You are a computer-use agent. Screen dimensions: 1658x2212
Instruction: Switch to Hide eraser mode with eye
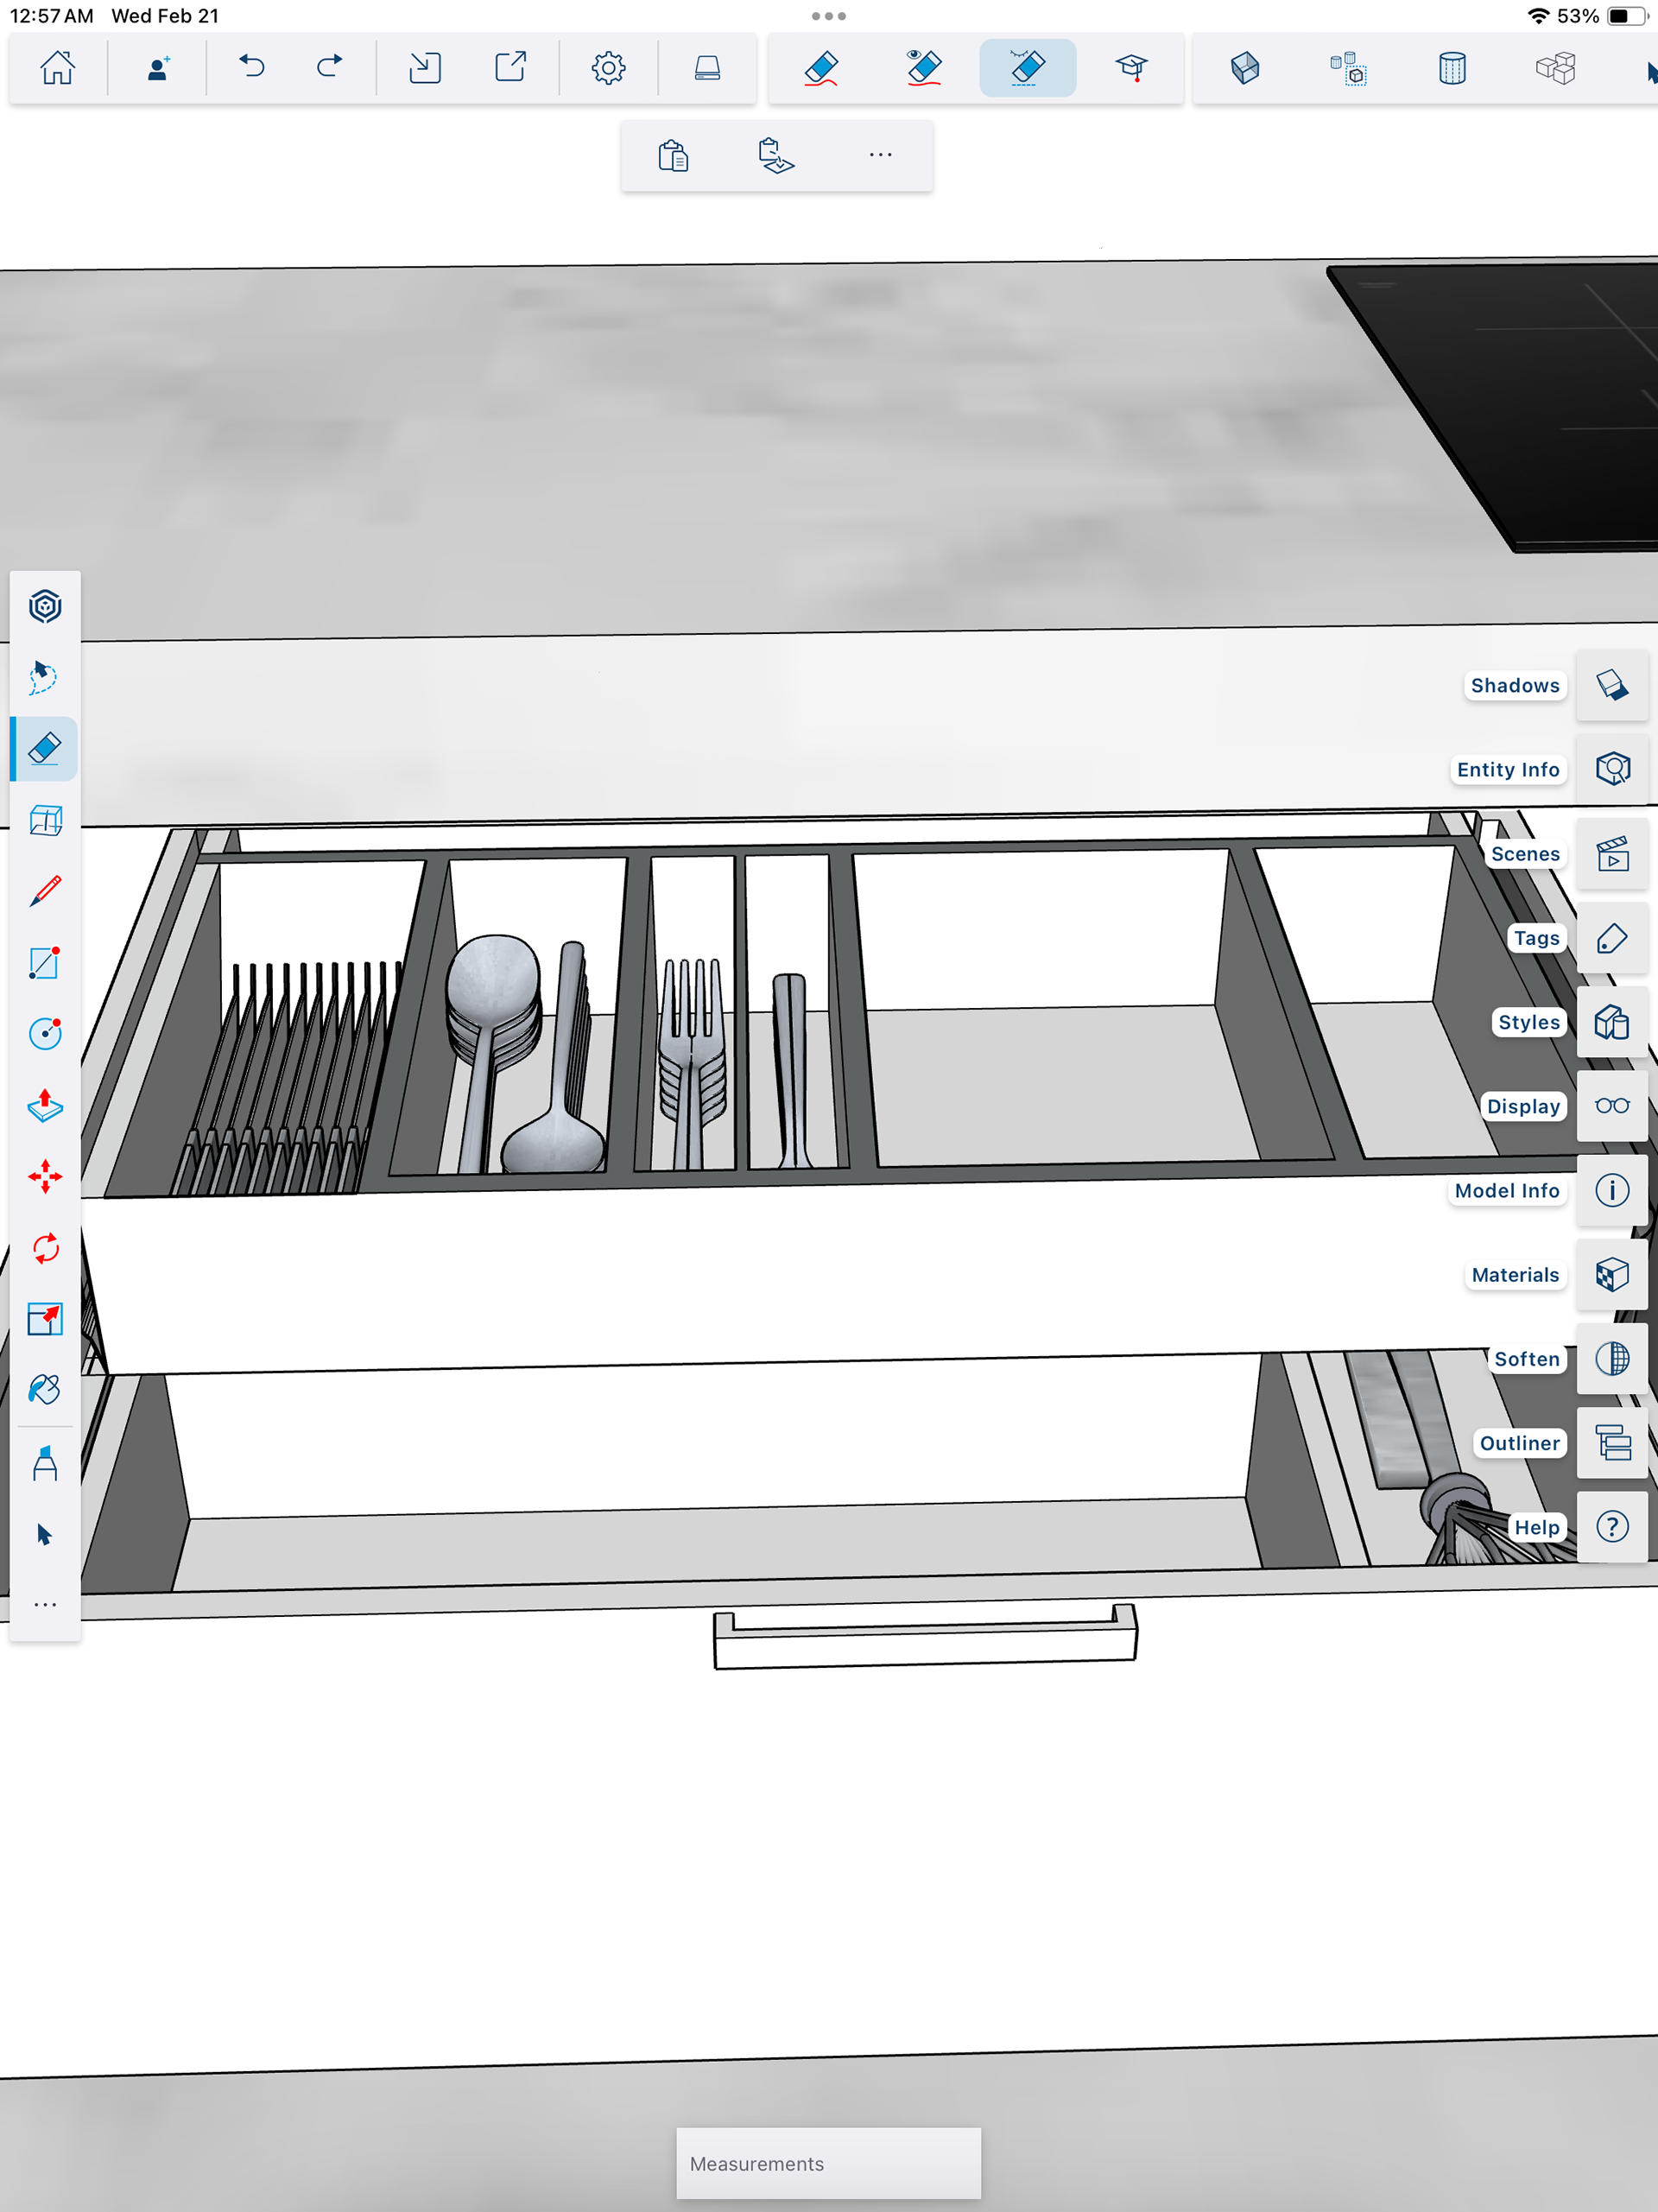(924, 68)
